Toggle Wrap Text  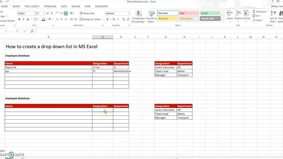[x=87, y=13]
